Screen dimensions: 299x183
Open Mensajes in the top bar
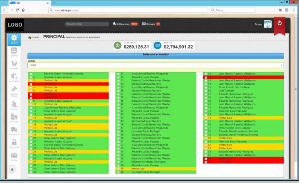[151, 24]
